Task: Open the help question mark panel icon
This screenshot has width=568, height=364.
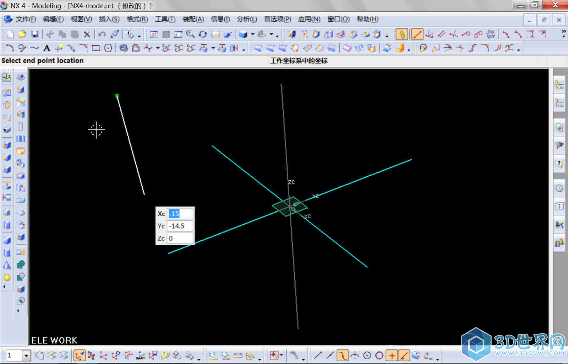Action: 559,164
